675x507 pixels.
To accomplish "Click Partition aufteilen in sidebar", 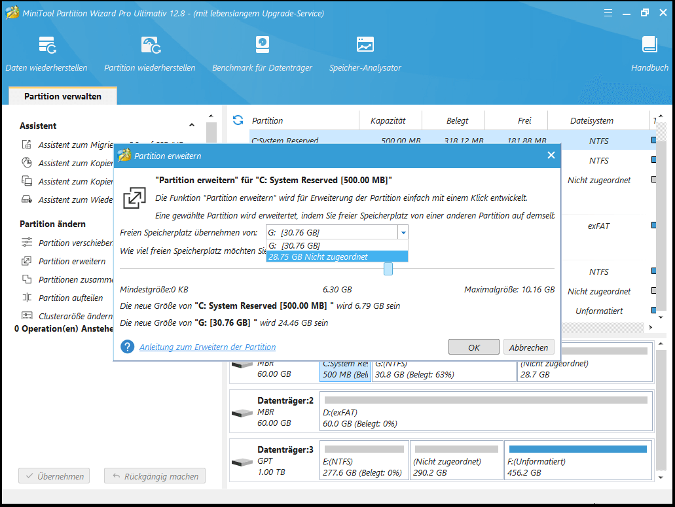I will click(x=71, y=298).
